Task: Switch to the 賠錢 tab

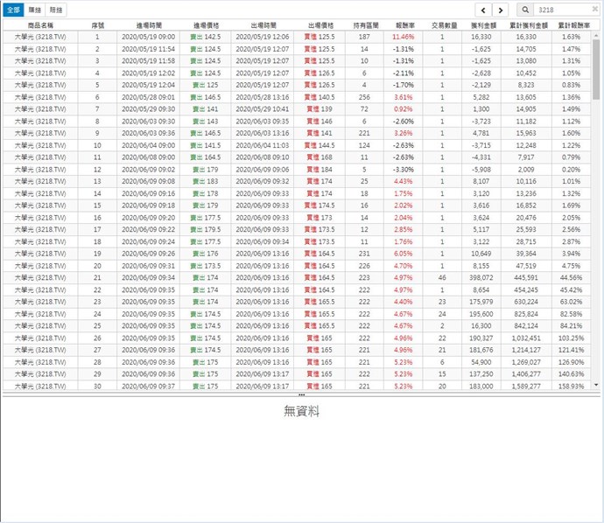Action: [56, 10]
